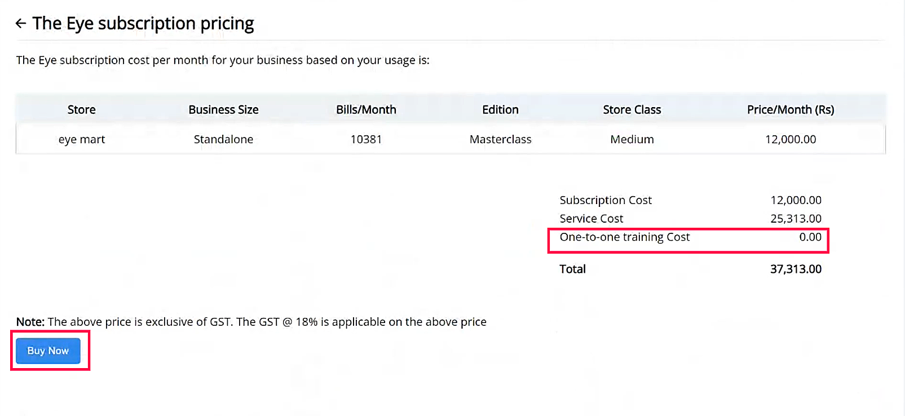Screen dimensions: 905x416
Task: Select the Edition column header
Action: [500, 110]
